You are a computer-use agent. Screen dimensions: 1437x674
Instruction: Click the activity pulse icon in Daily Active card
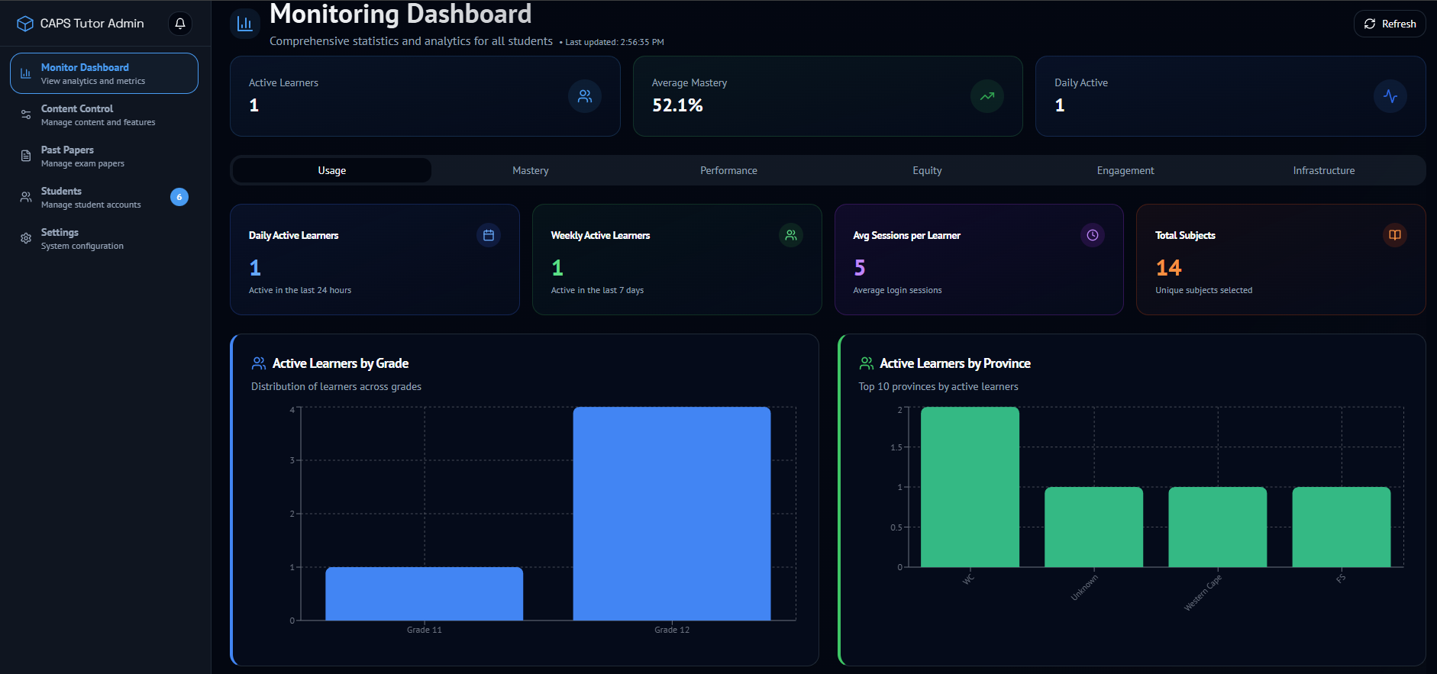(1390, 96)
